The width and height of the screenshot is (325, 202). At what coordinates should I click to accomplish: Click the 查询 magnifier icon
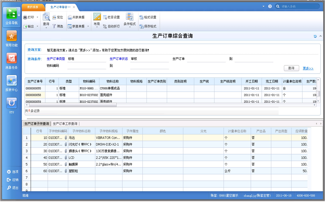point(46,17)
